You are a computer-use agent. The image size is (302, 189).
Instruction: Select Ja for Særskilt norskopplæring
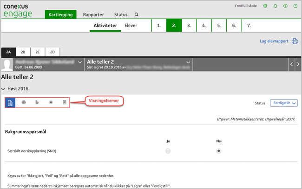tap(168, 151)
